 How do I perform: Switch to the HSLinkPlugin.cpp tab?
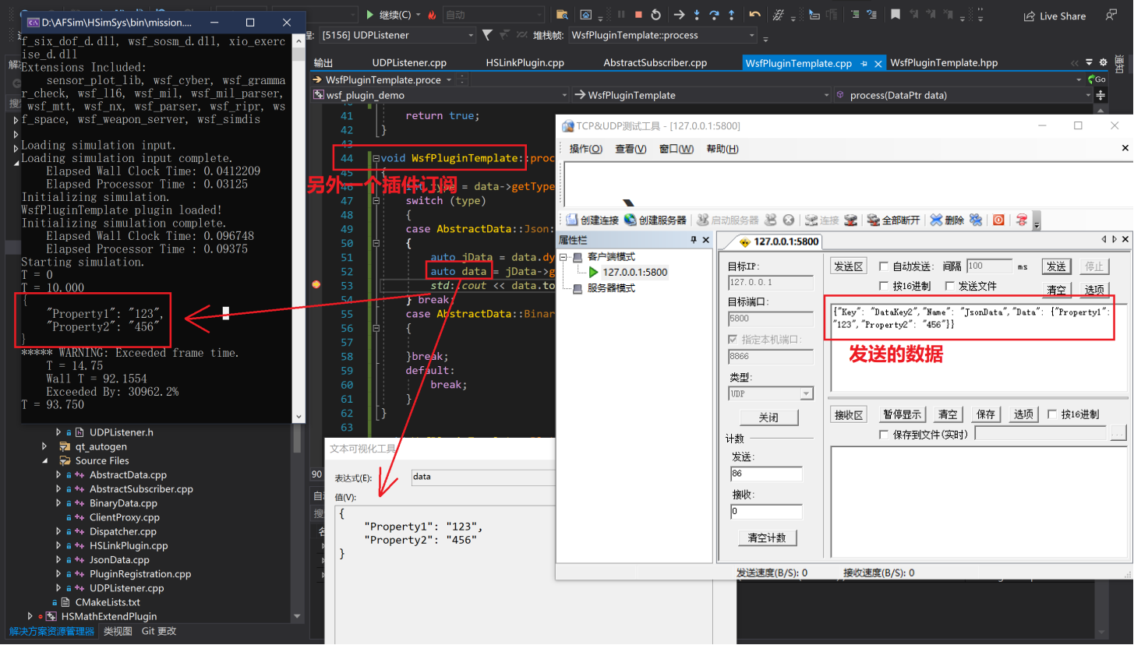click(x=525, y=63)
